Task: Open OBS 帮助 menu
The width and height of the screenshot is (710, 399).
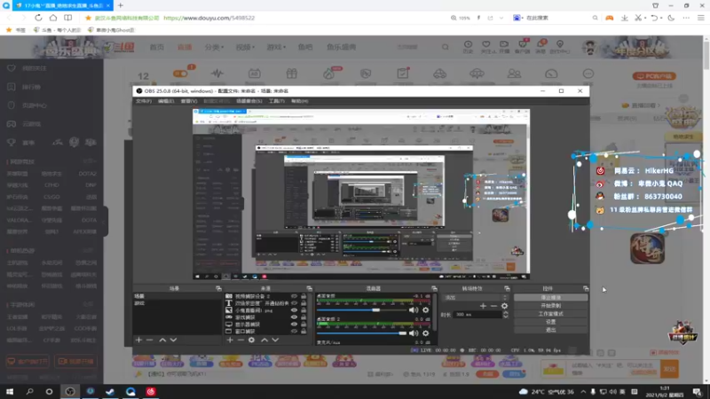Action: click(299, 101)
